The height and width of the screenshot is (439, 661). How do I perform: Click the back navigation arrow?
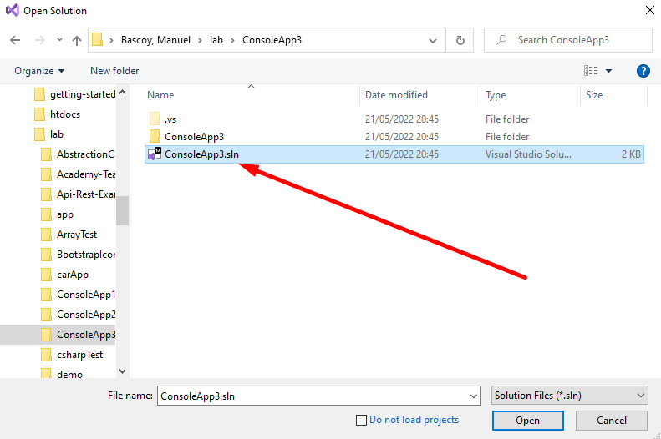coord(15,40)
